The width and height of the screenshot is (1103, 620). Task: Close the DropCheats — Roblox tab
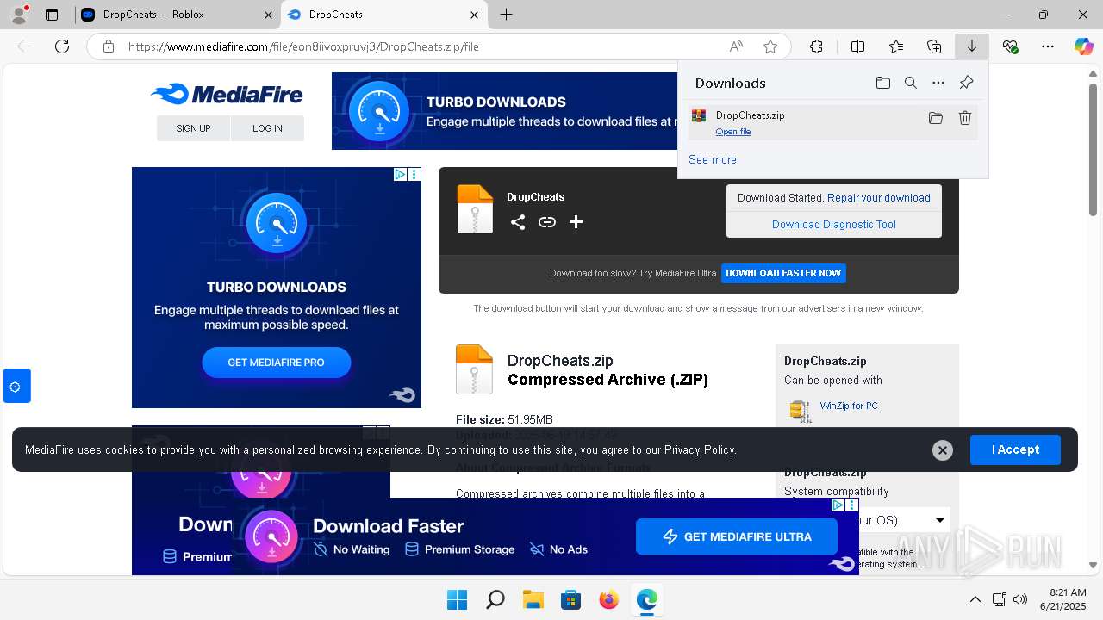click(268, 15)
